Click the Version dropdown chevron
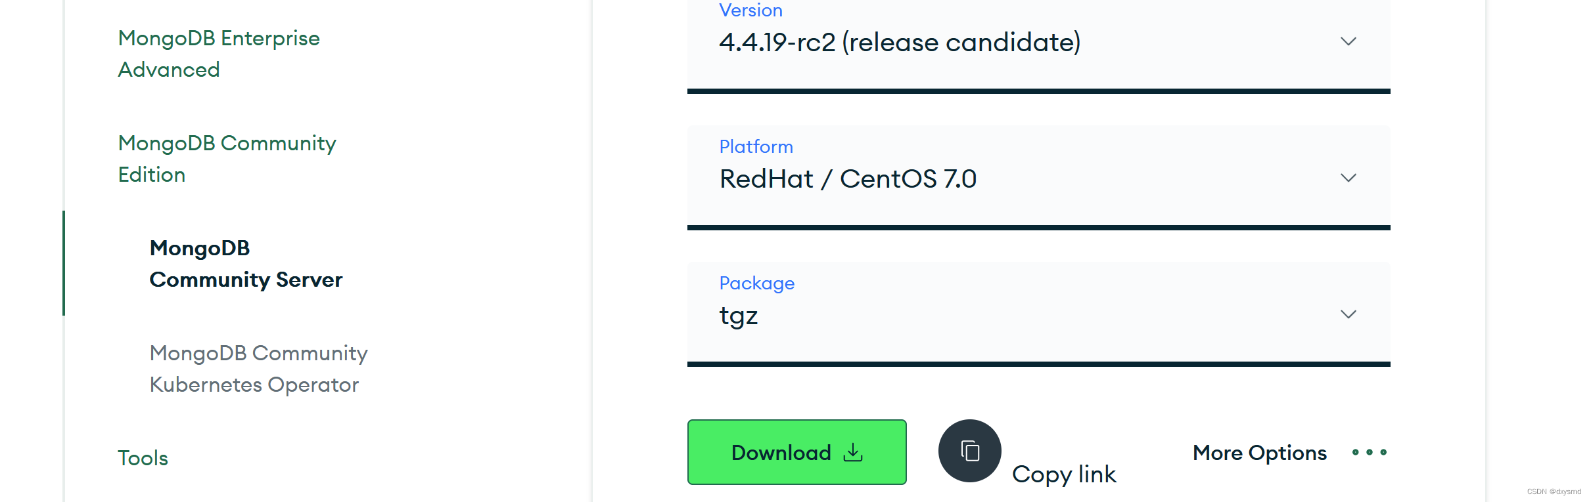 click(x=1349, y=41)
